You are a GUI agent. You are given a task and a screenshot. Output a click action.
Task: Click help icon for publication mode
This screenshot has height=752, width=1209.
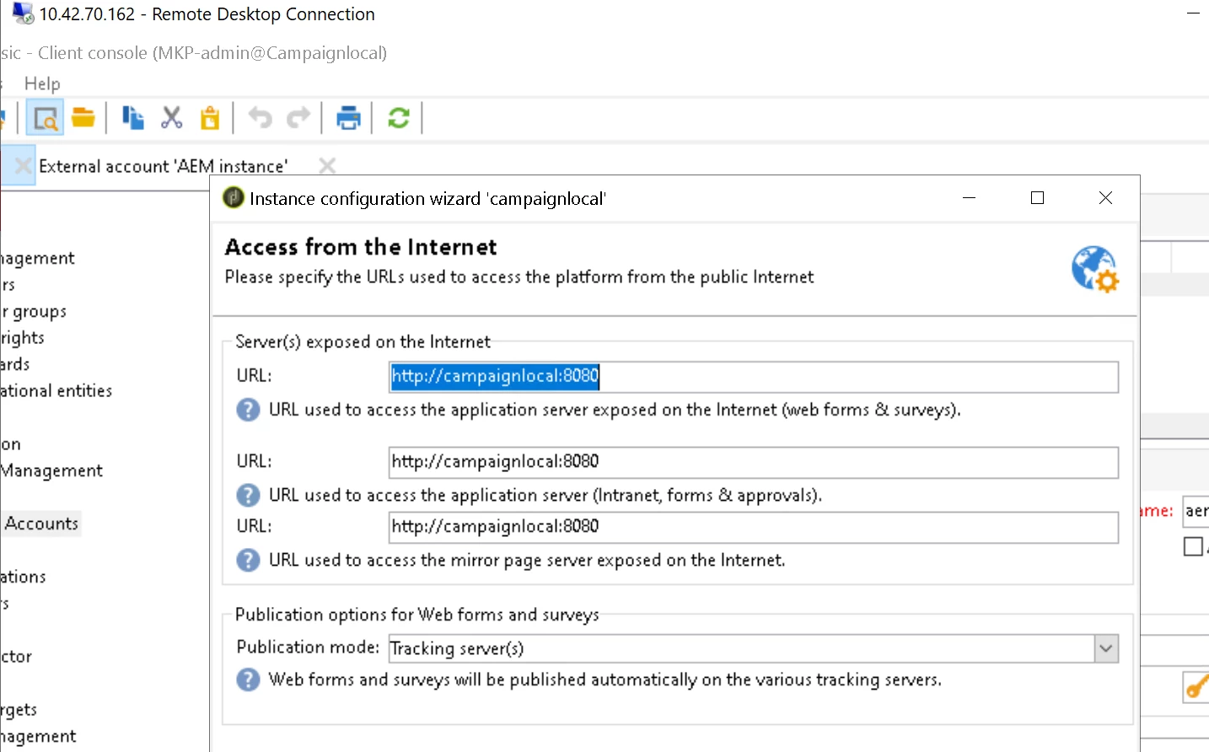point(248,679)
